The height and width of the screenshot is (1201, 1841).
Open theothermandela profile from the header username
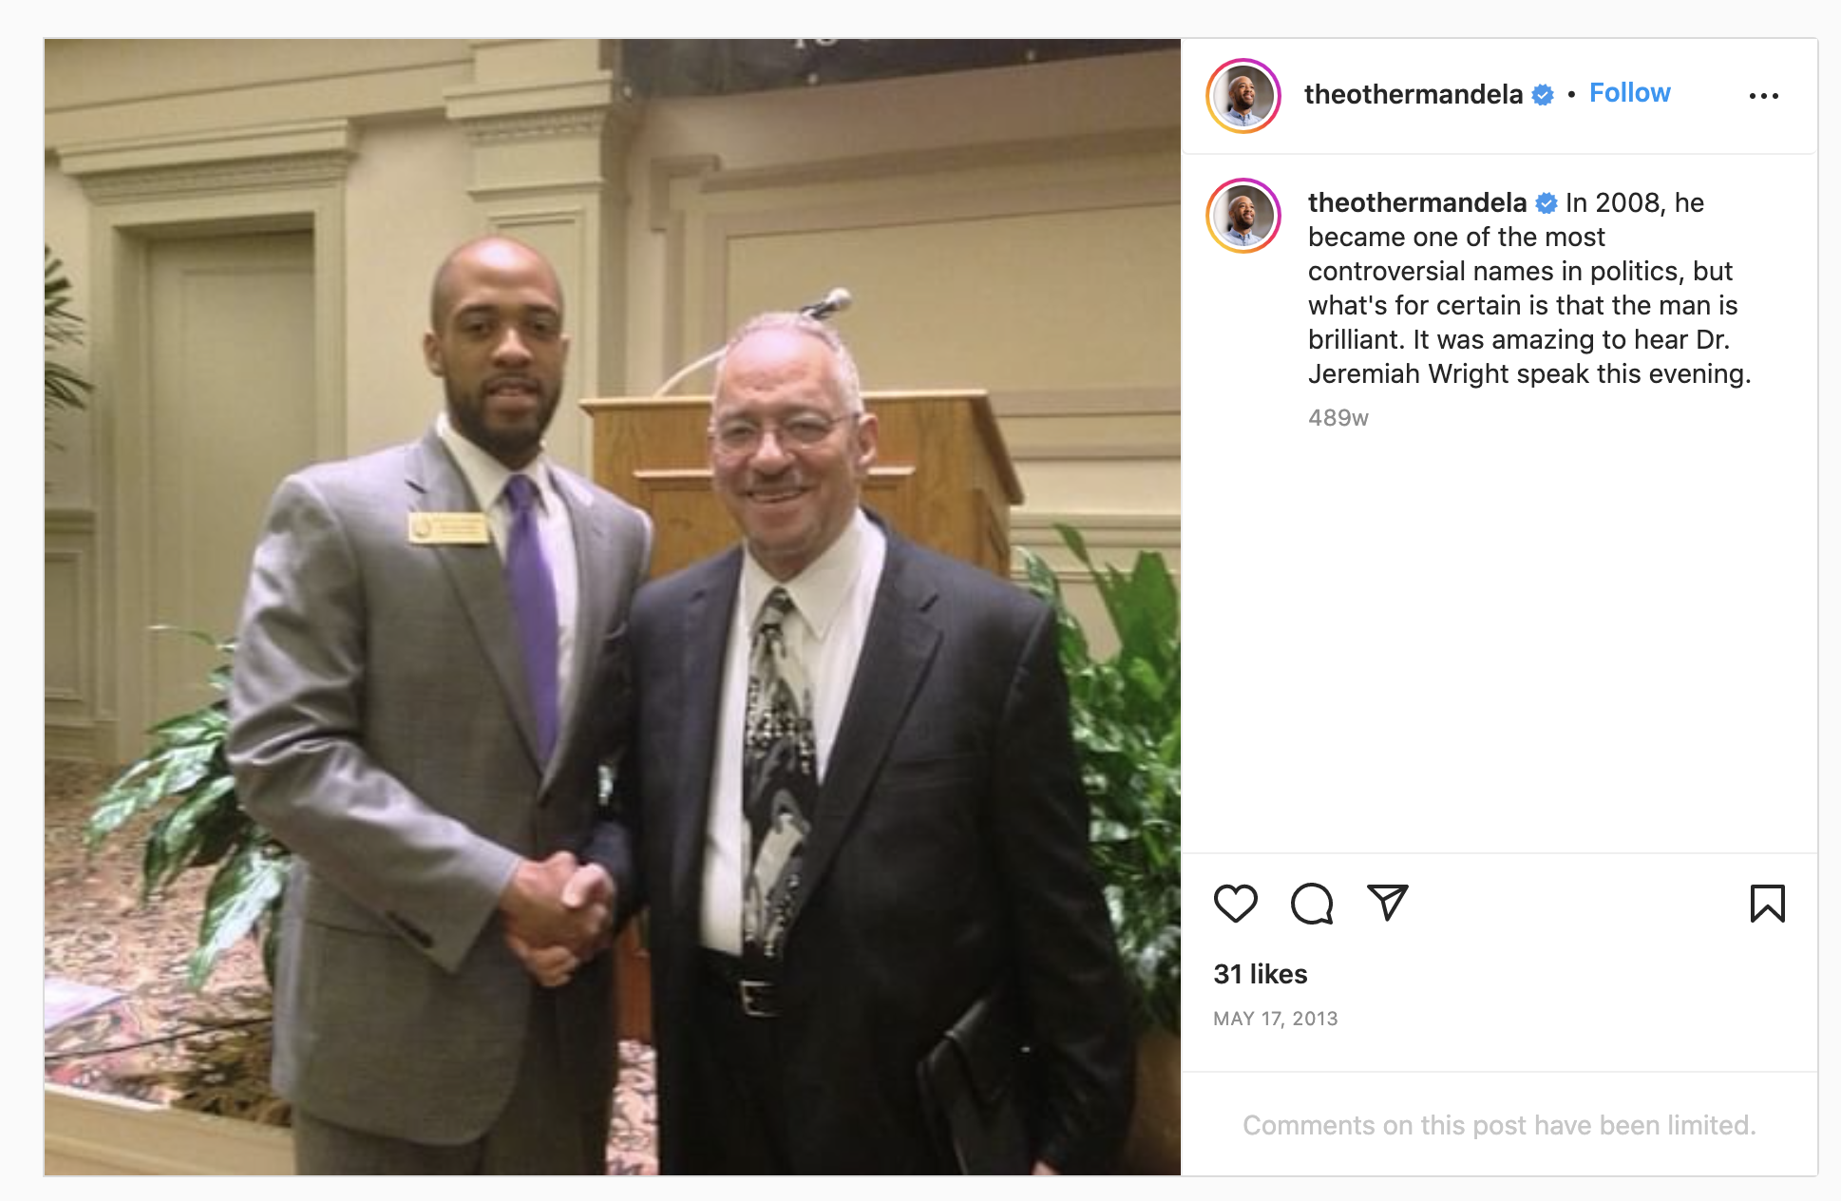[x=1414, y=94]
